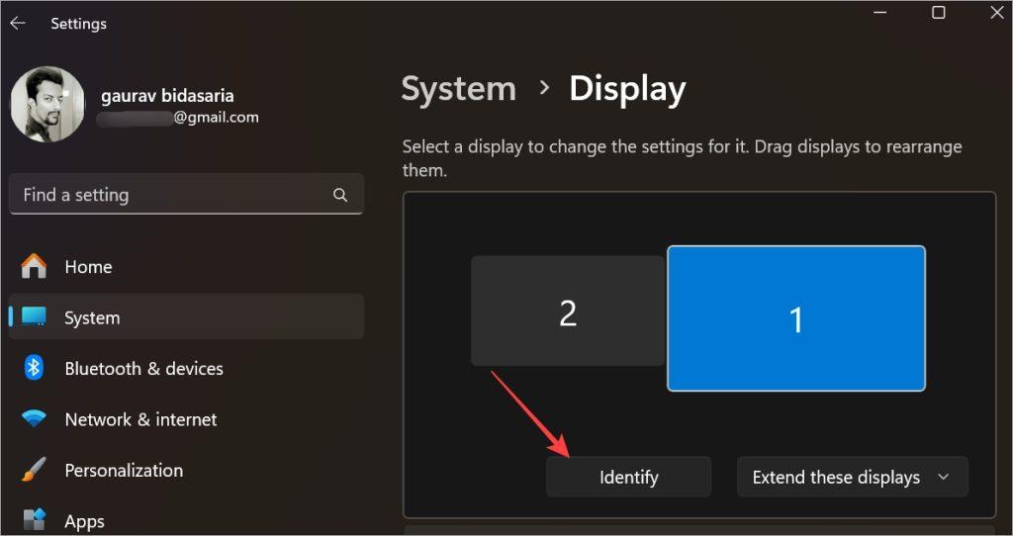This screenshot has height=536, width=1013.
Task: Click the Network Wi-Fi icon
Action: (x=34, y=419)
